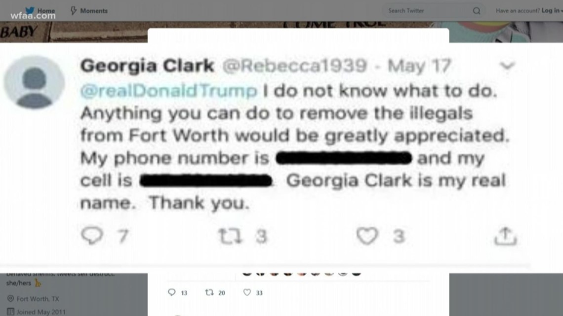Open the tweet options chevron after May 17
The height and width of the screenshot is (316, 563).
507,66
